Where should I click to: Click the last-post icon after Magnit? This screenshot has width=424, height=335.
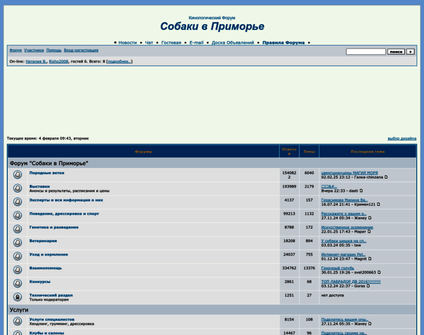pyautogui.click(x=369, y=259)
